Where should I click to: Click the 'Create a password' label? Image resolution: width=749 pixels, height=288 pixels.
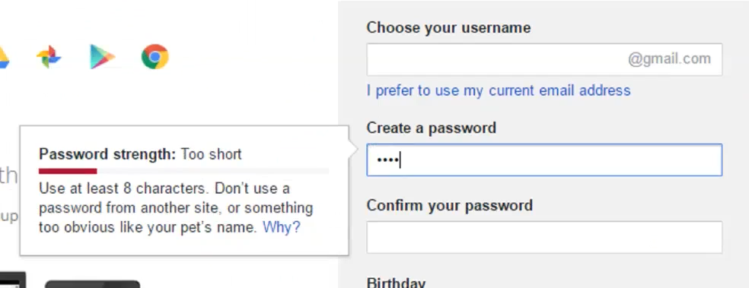pyautogui.click(x=432, y=128)
